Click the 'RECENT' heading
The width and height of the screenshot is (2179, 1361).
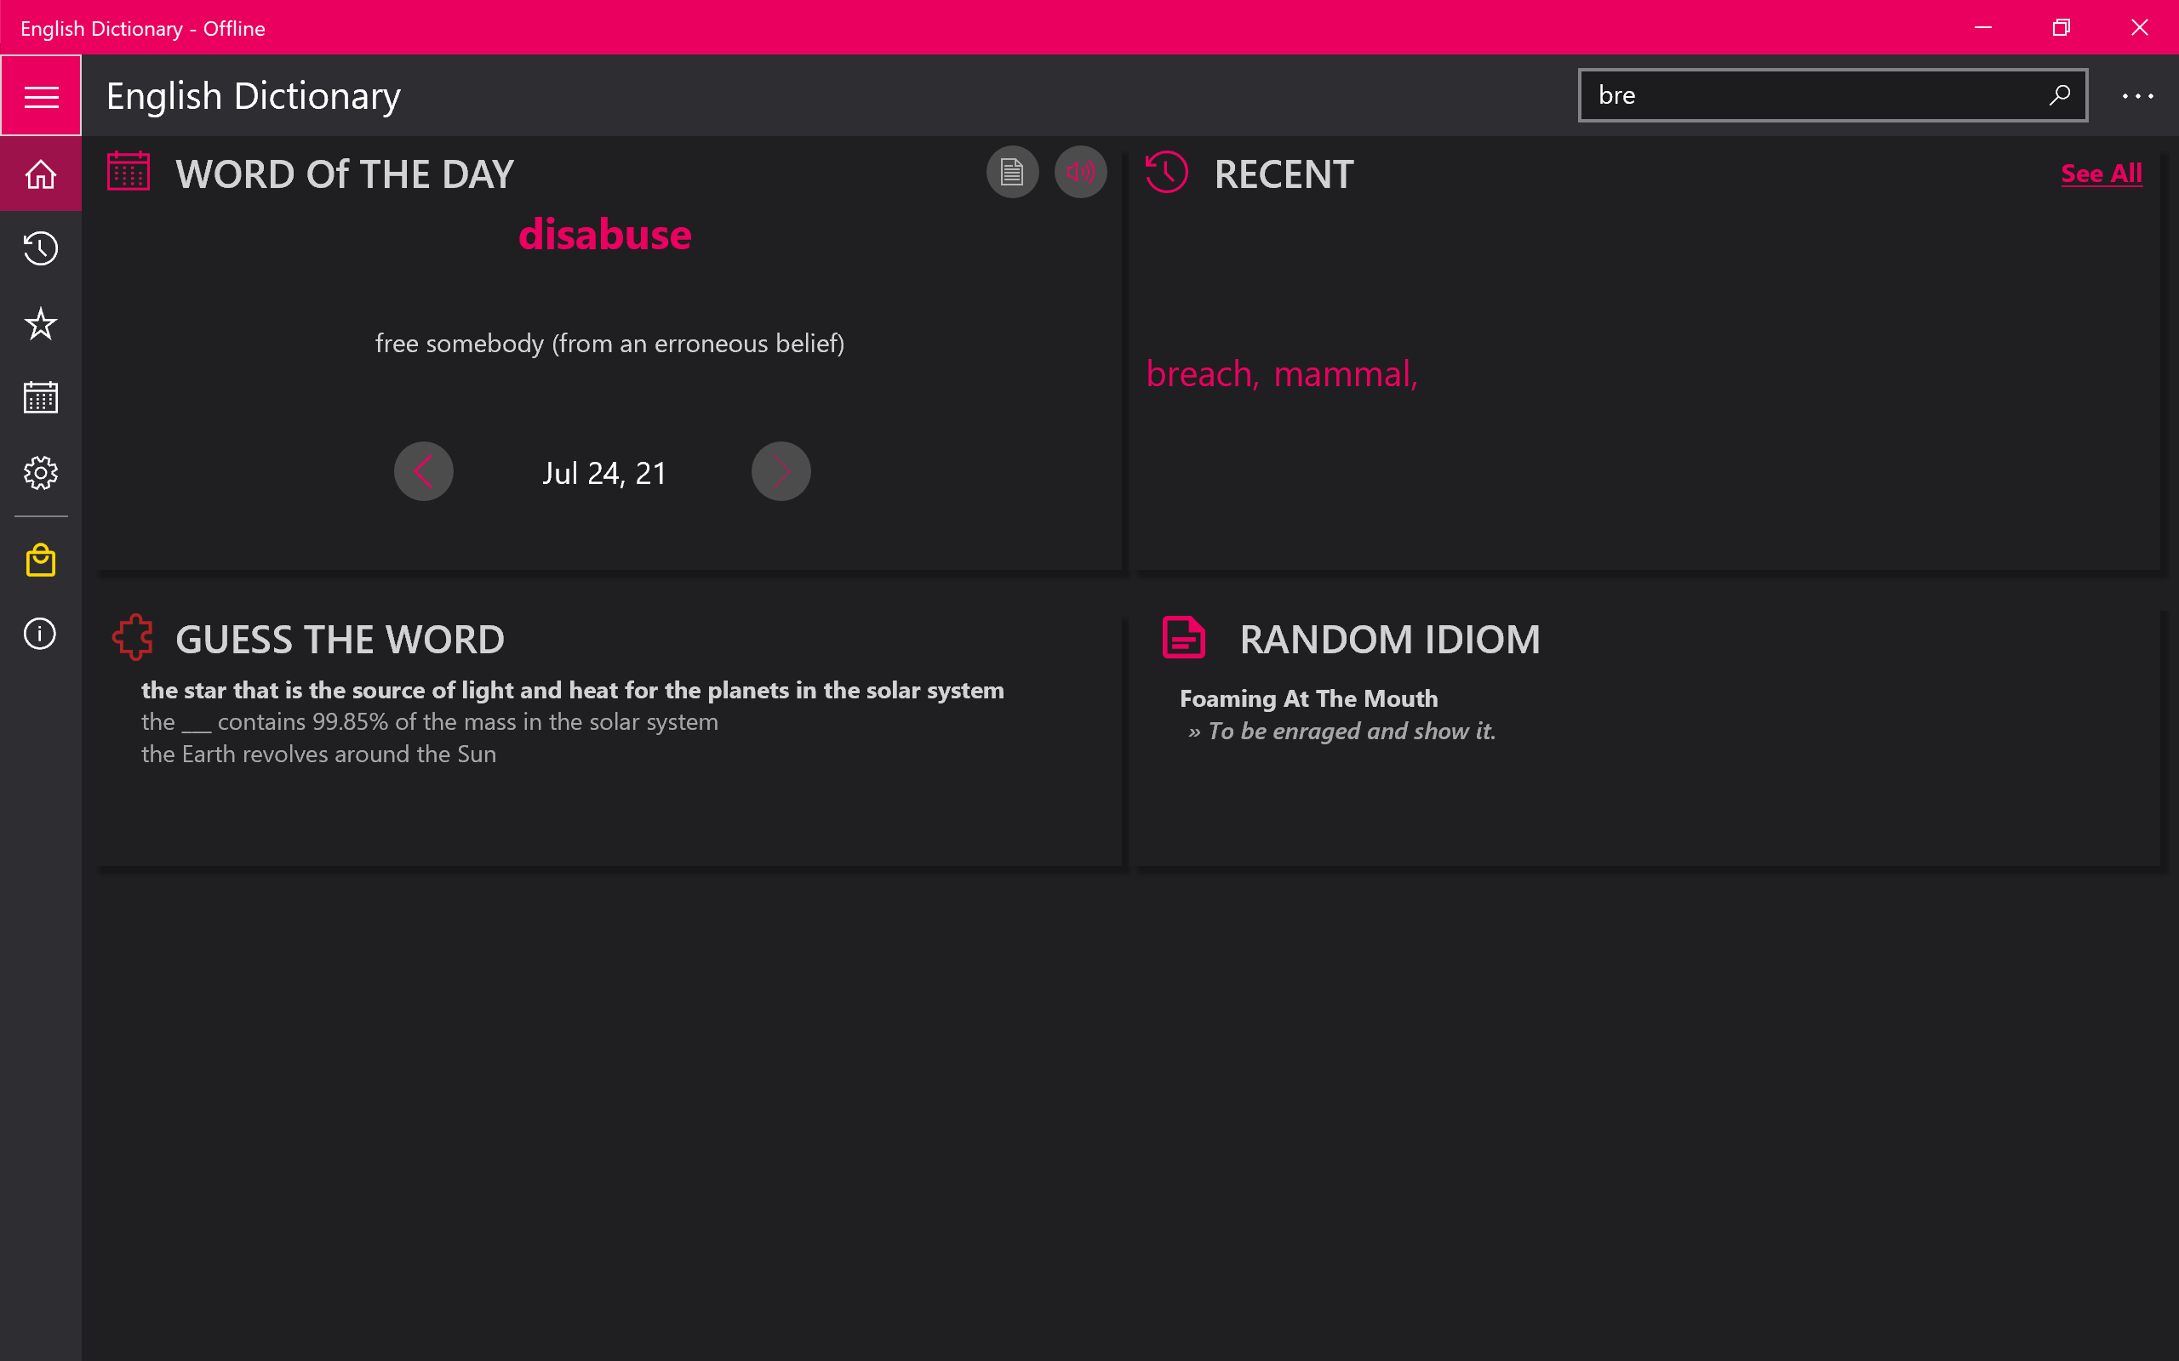coord(1284,174)
